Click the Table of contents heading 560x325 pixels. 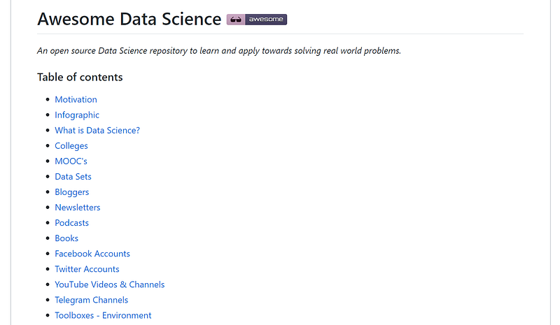(x=80, y=77)
